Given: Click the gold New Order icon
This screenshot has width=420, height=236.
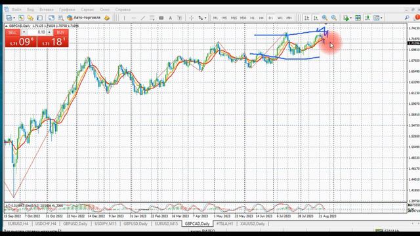Looking at the screenshot, I should pos(107,18).
